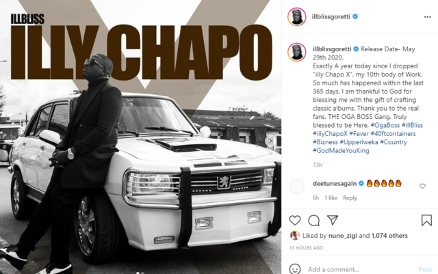
Task: Open illblissgoretti profile picture in header
Action: (296, 17)
